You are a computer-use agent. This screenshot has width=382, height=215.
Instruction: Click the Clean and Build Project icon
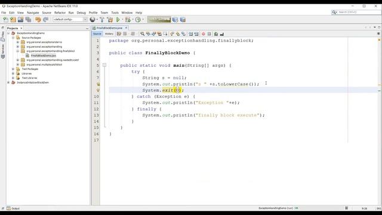click(110, 20)
